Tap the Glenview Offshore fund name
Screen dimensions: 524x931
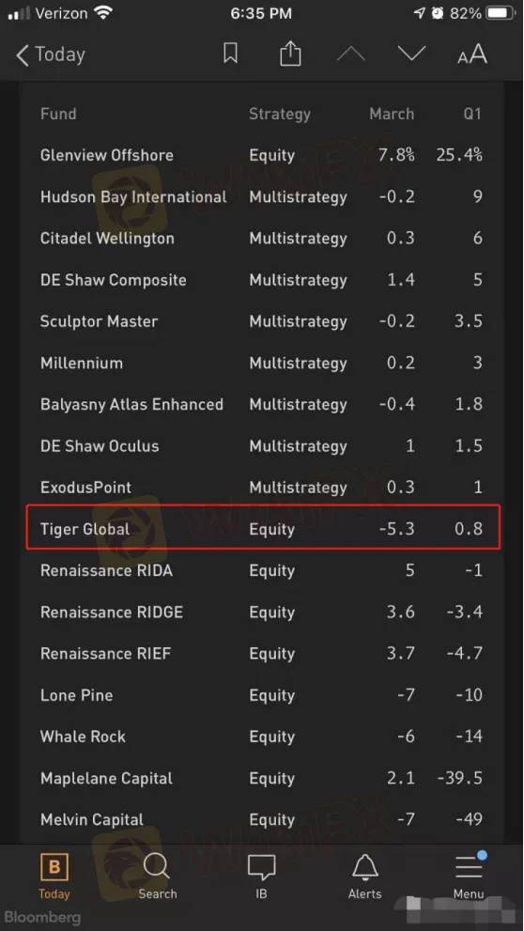[107, 156]
